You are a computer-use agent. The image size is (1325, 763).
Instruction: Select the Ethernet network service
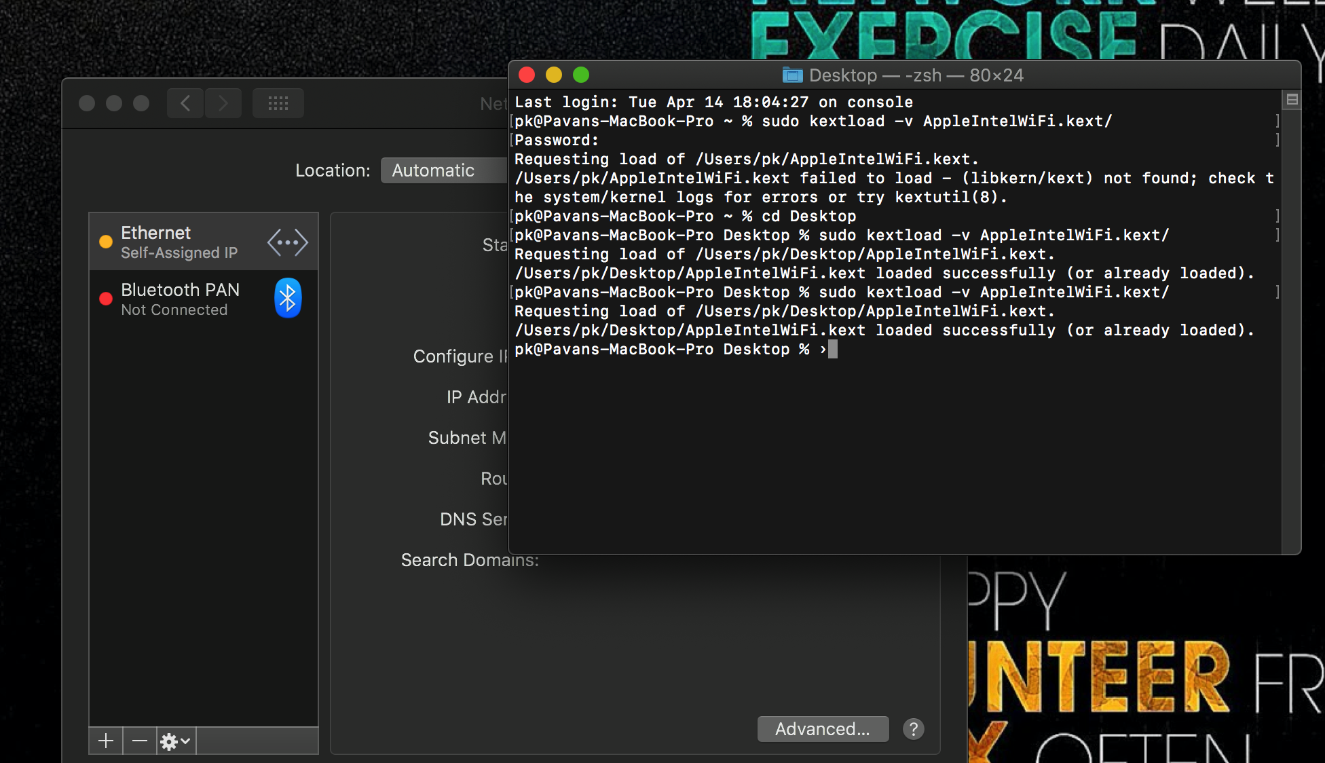pos(204,242)
